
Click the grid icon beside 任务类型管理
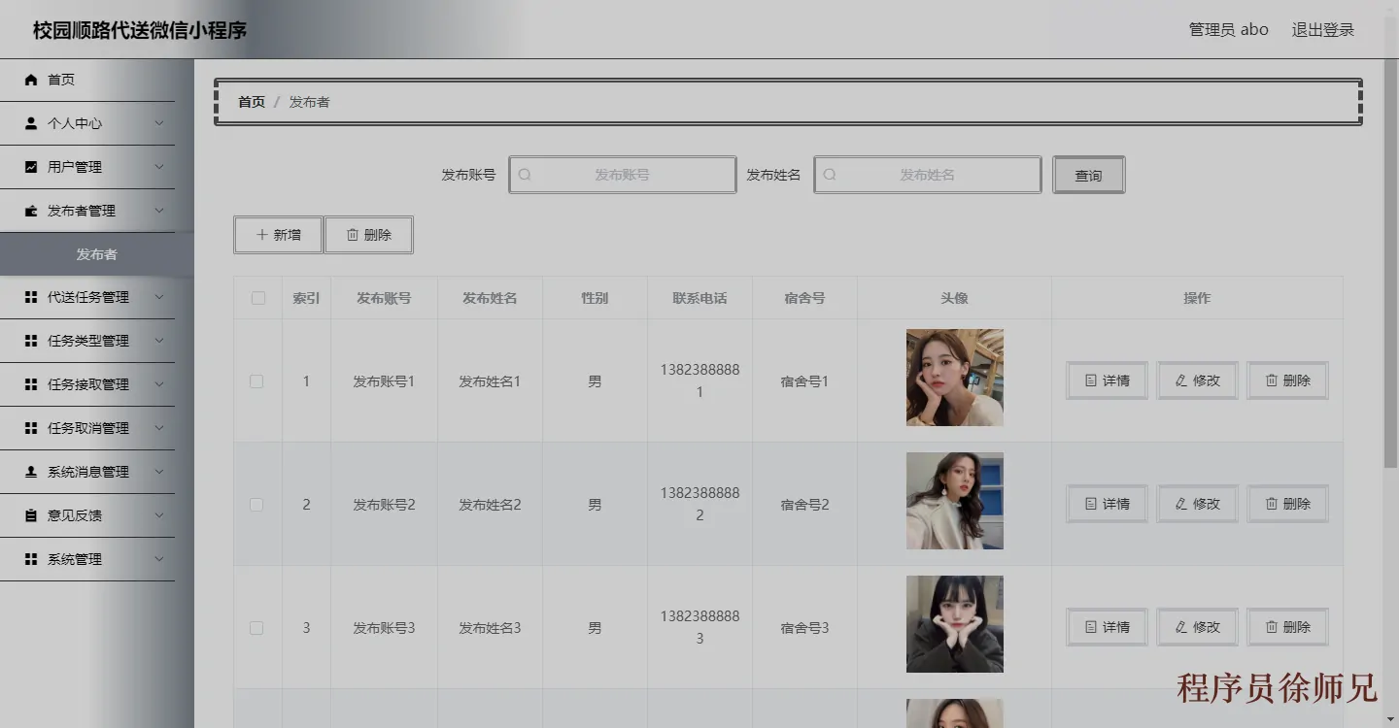[x=31, y=341]
